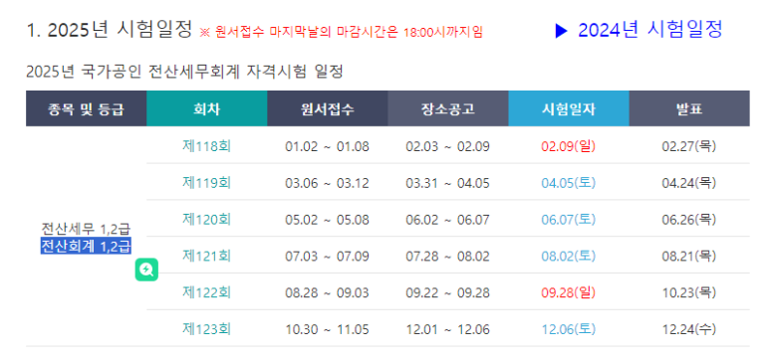Image resolution: width=770 pixels, height=363 pixels.
Task: Click the 원서접수 column header
Action: pos(328,109)
